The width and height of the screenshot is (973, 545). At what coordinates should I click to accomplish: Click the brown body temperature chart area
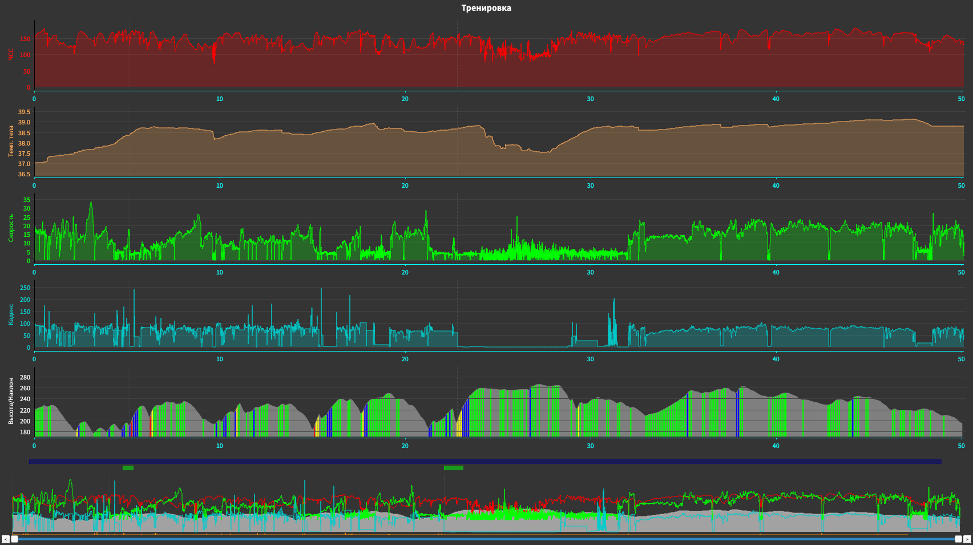(499, 142)
